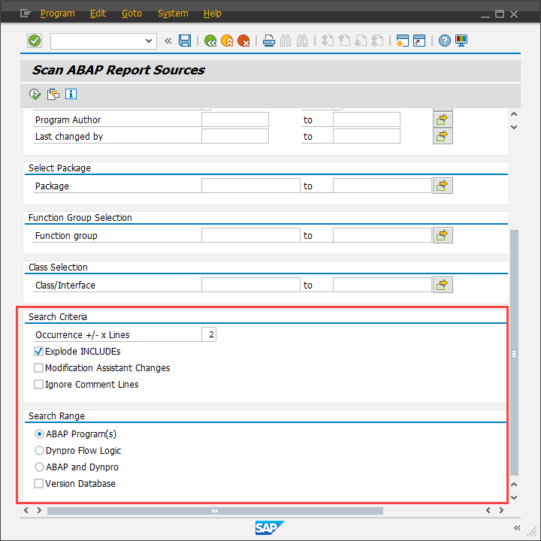
Task: Click the Occurrence +/- x Lines field
Action: click(209, 334)
